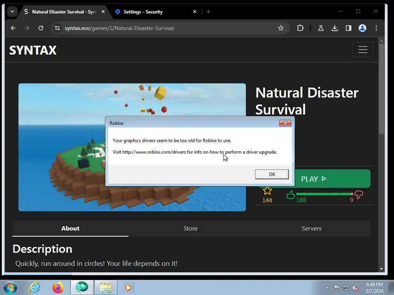Close the Roblox error dialog

click(x=285, y=123)
